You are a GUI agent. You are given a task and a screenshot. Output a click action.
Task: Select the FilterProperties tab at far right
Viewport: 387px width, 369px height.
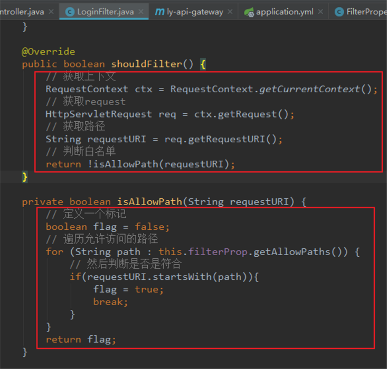[x=366, y=12]
